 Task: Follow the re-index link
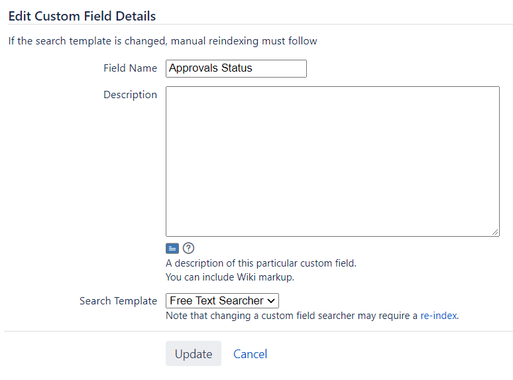coord(439,316)
